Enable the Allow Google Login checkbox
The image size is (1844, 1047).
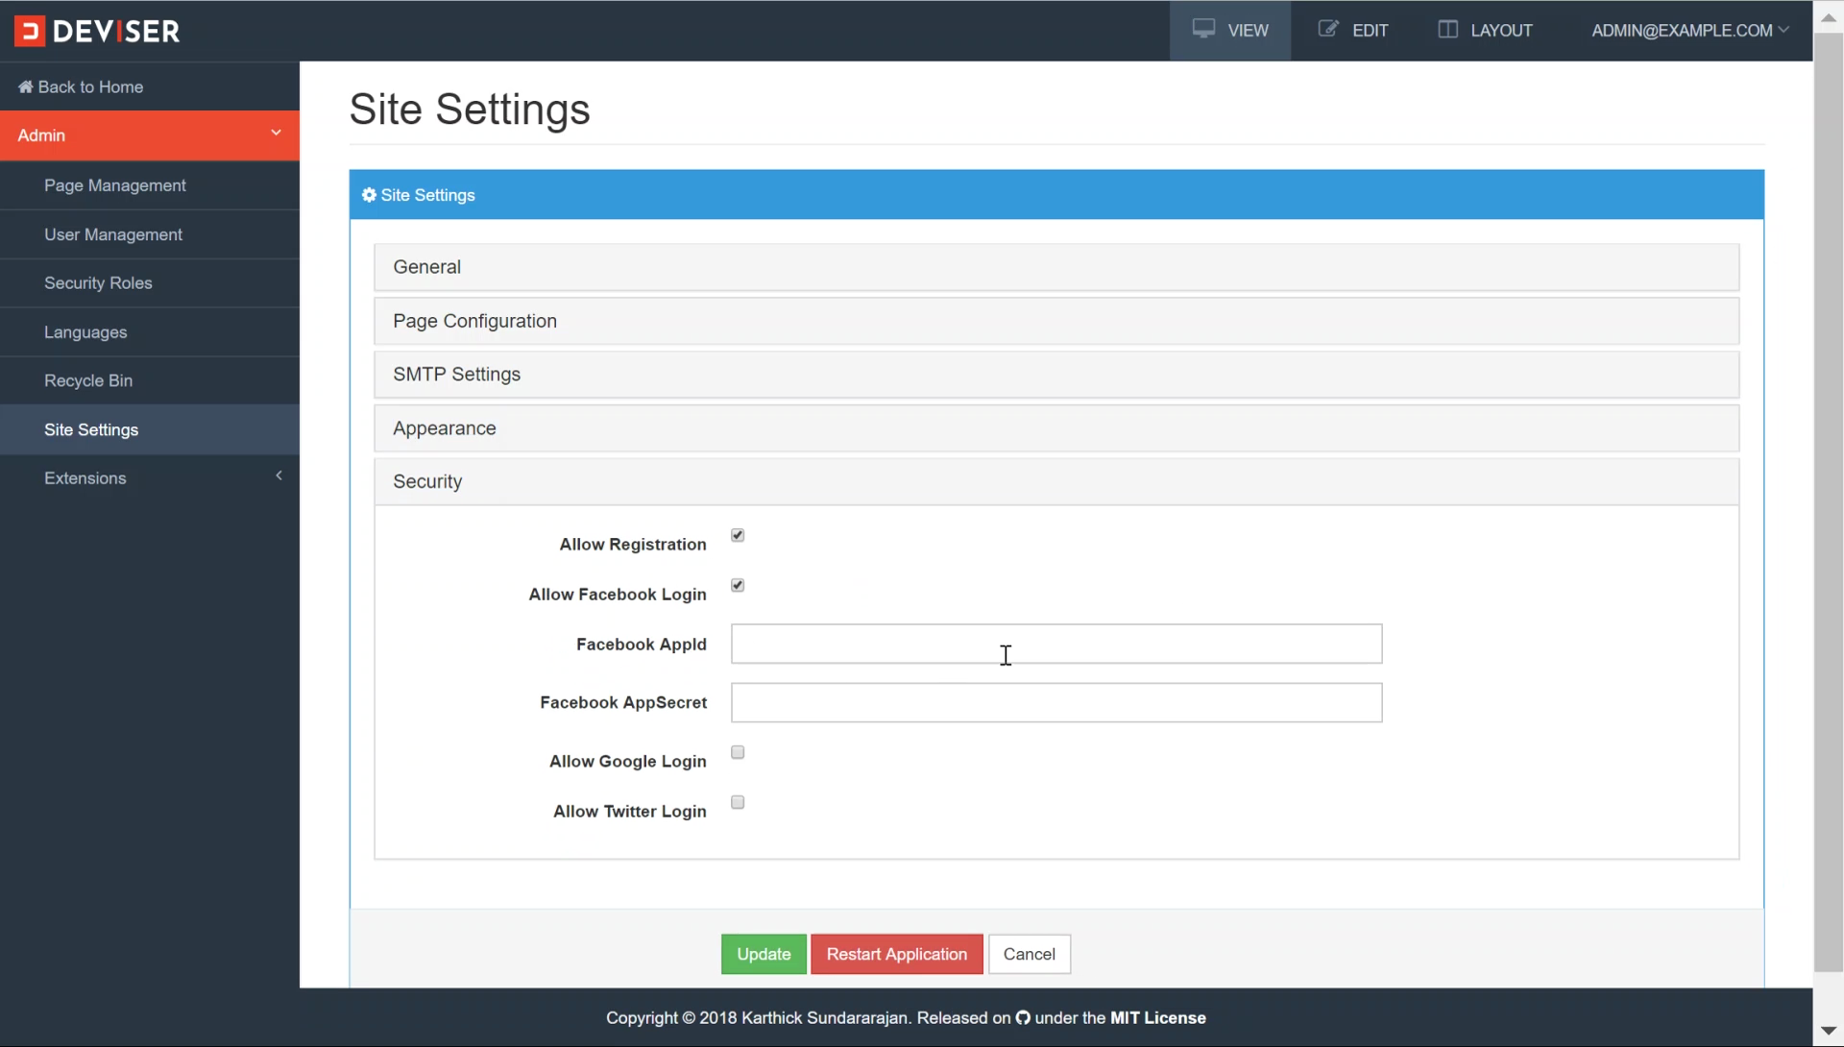(x=738, y=753)
